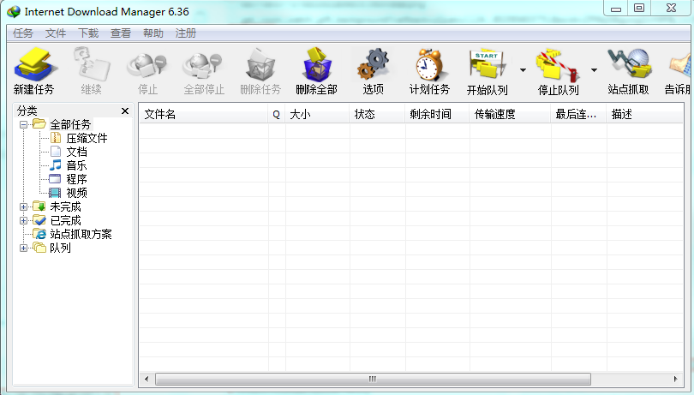Click the 描述 column header
The image size is (694, 395).
point(645,114)
